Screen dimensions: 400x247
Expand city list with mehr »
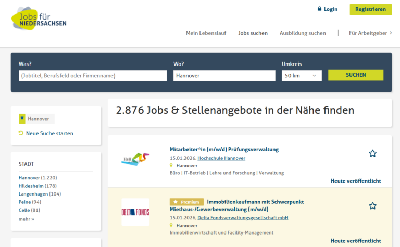pyautogui.click(x=26, y=219)
